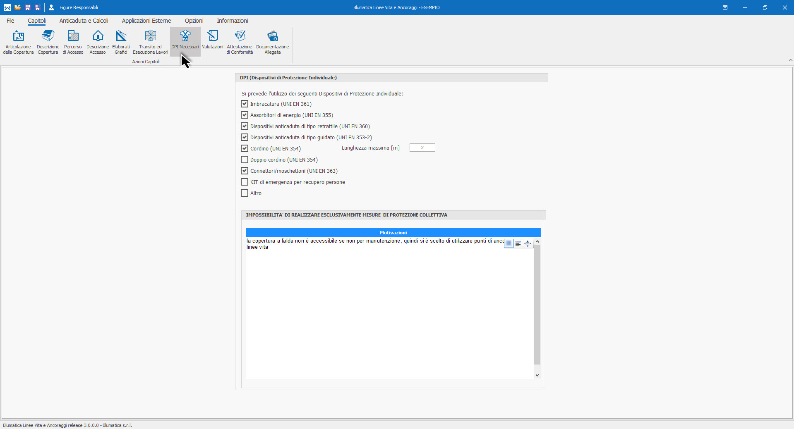Uncheck Imbracatura (UNI EN 361)
Image resolution: width=794 pixels, height=429 pixels.
point(245,104)
